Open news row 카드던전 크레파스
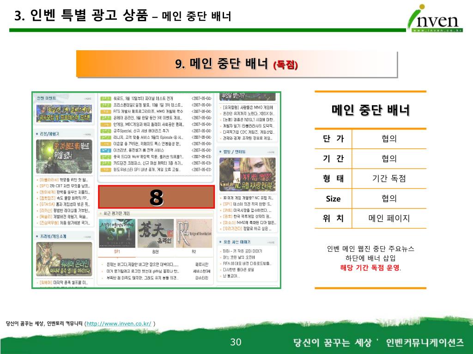The width and height of the screenshot is (473, 354). (156, 163)
